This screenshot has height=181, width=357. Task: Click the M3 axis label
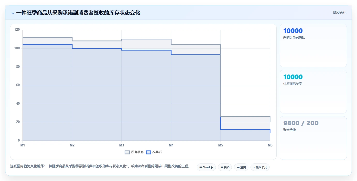coord(121,145)
